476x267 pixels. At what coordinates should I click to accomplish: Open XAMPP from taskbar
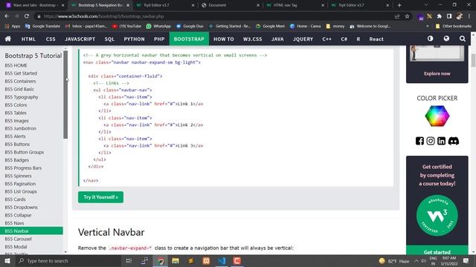coord(206,260)
